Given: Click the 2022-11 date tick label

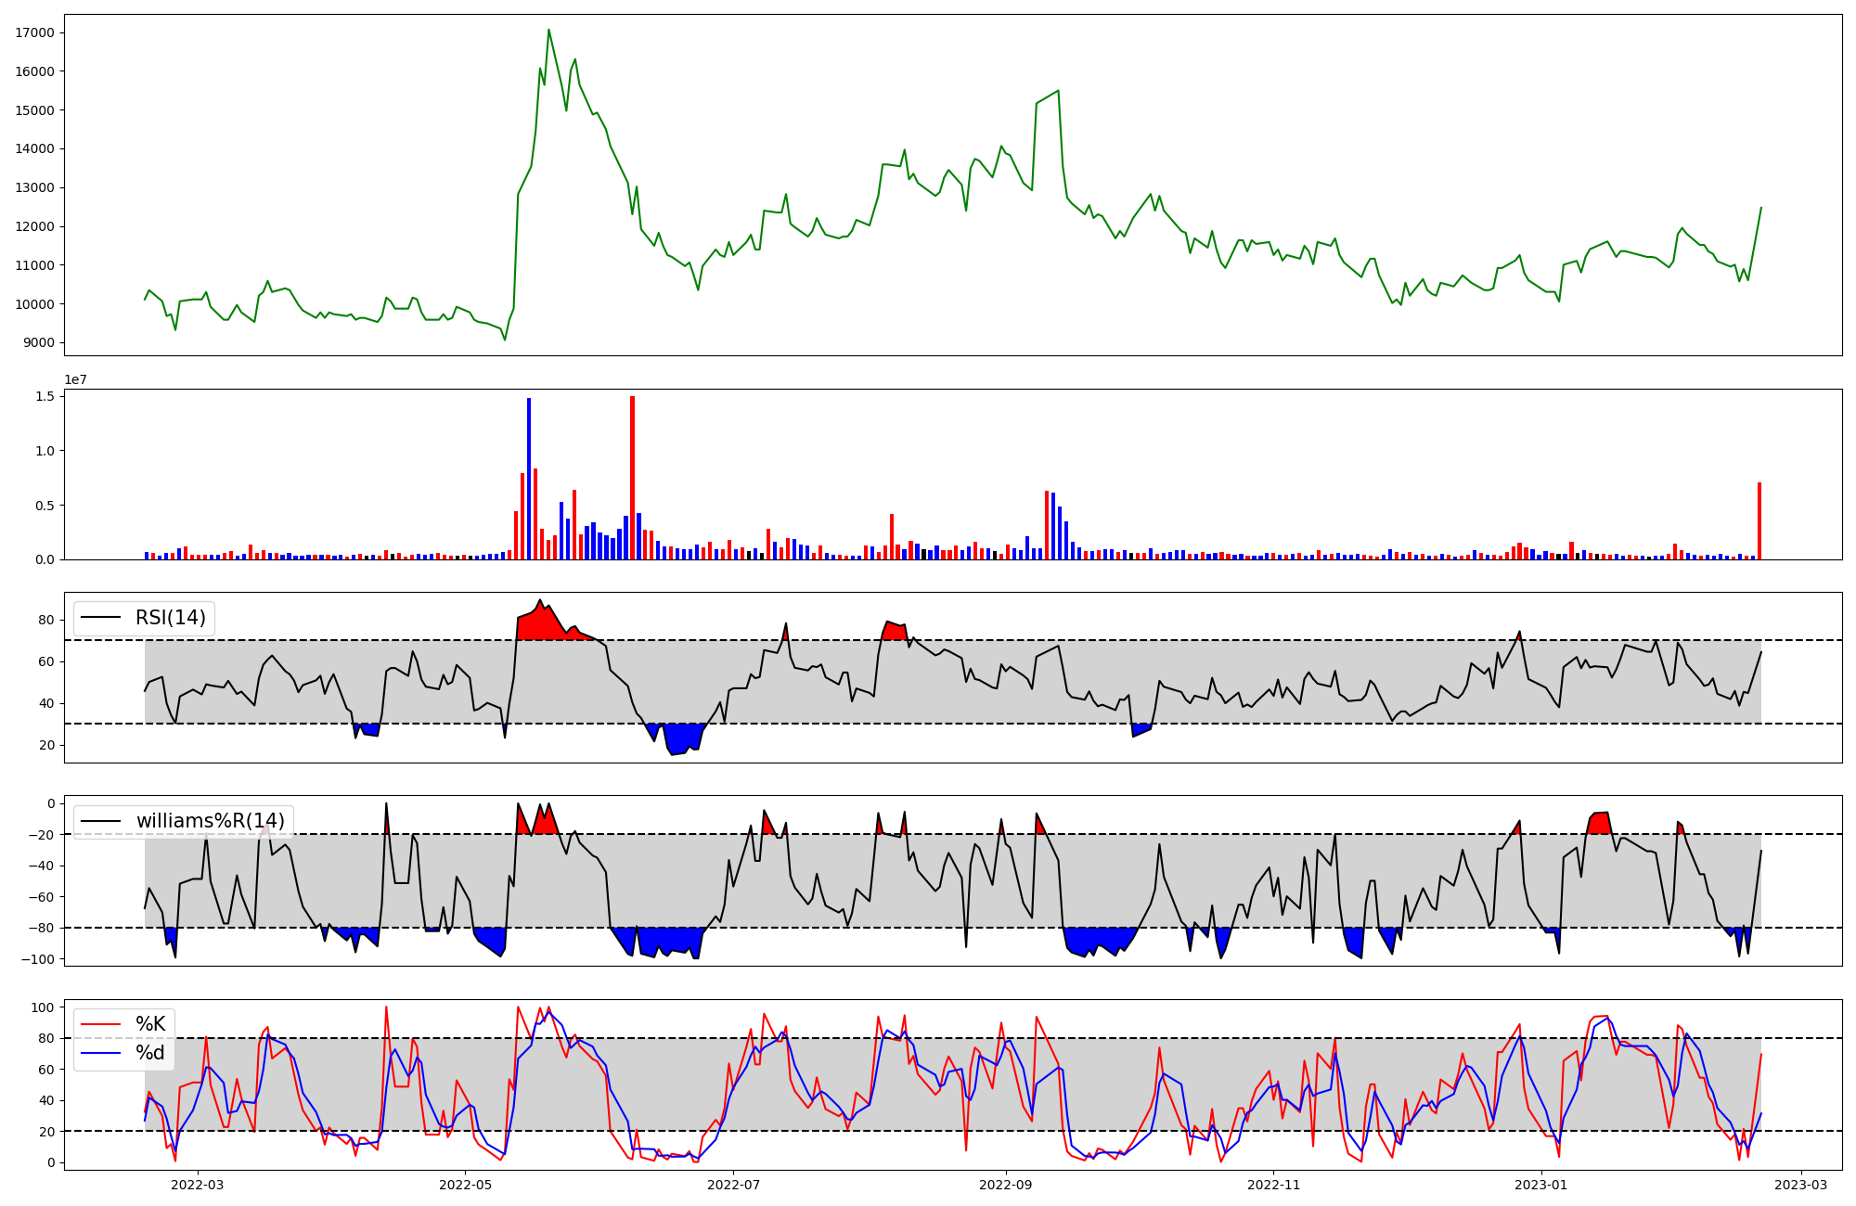Looking at the screenshot, I should tap(1273, 1185).
